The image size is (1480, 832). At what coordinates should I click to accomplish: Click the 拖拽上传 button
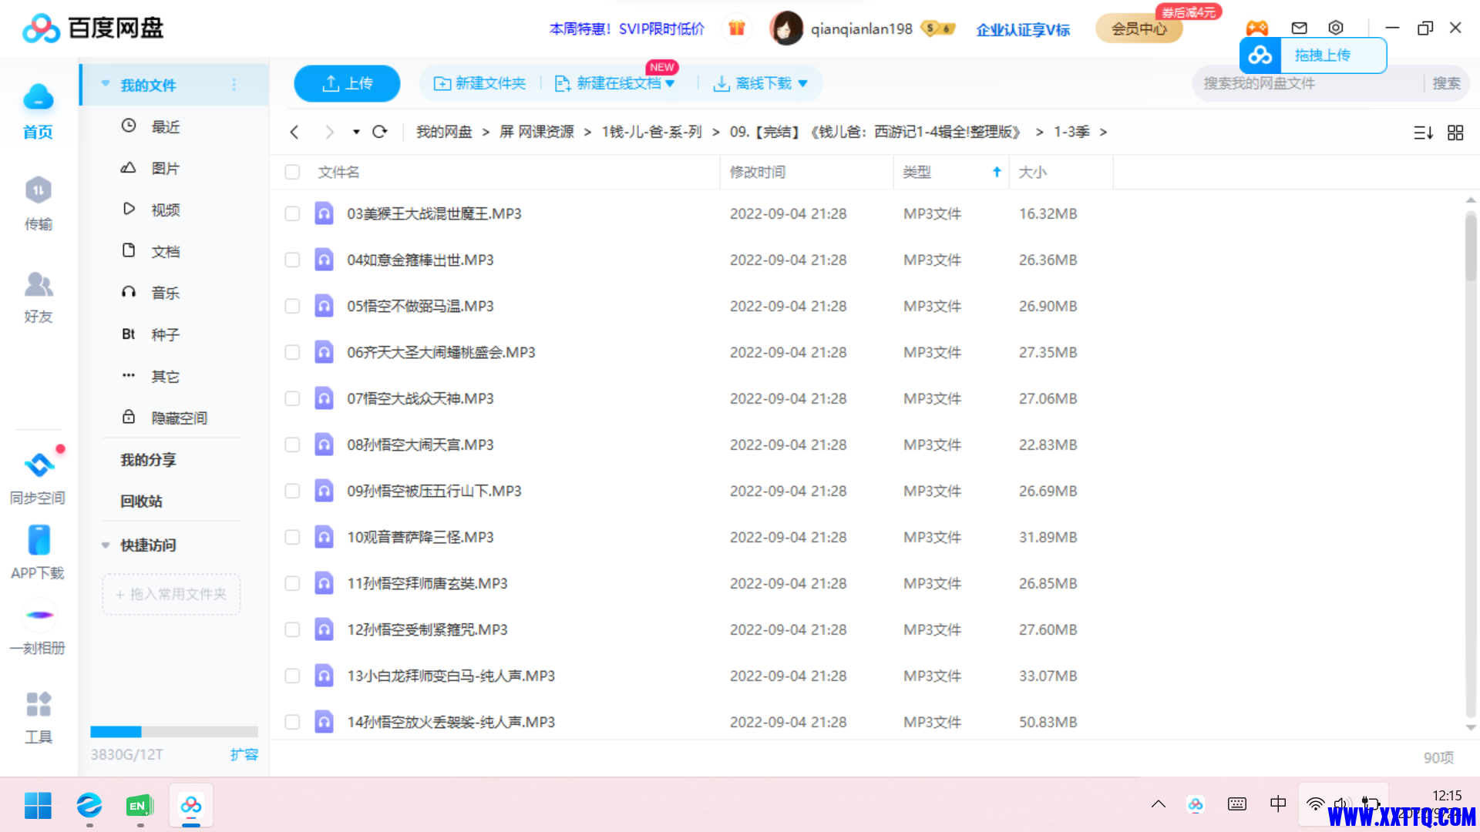1313,55
